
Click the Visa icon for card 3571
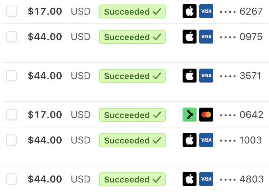[206, 76]
